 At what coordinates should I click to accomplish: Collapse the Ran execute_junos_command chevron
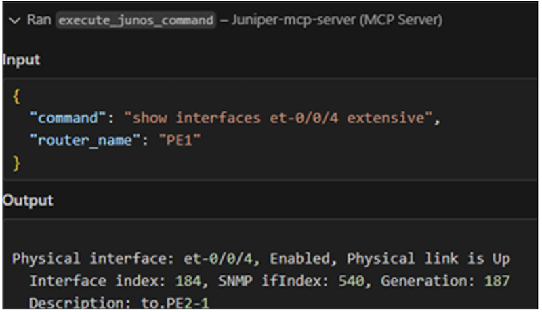click(14, 20)
